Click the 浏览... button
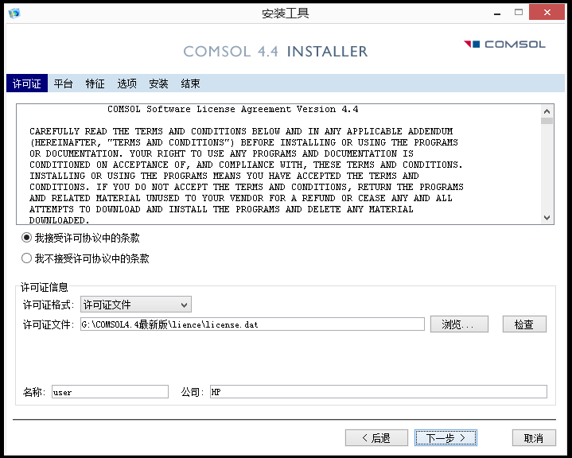 coord(459,324)
